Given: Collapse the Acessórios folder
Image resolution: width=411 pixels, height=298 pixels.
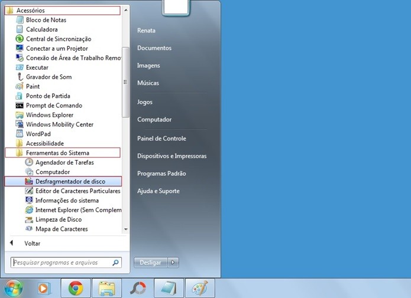Looking at the screenshot, I should tap(62, 11).
